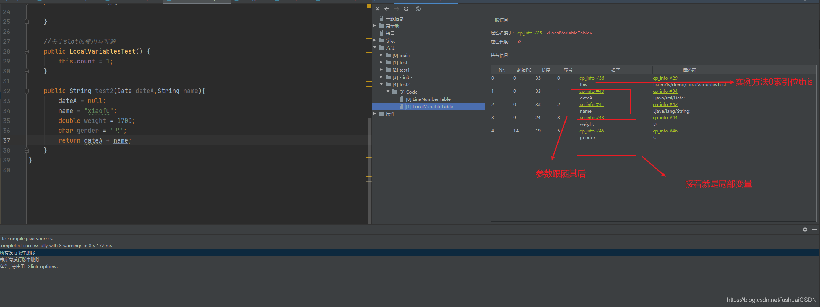The width and height of the screenshot is (820, 307).
Task: Toggle code fold marker at line 28
Action: tap(26, 52)
